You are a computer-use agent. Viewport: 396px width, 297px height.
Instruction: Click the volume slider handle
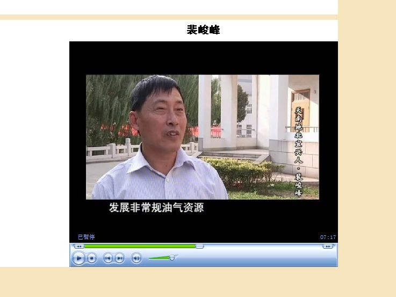coord(172,258)
